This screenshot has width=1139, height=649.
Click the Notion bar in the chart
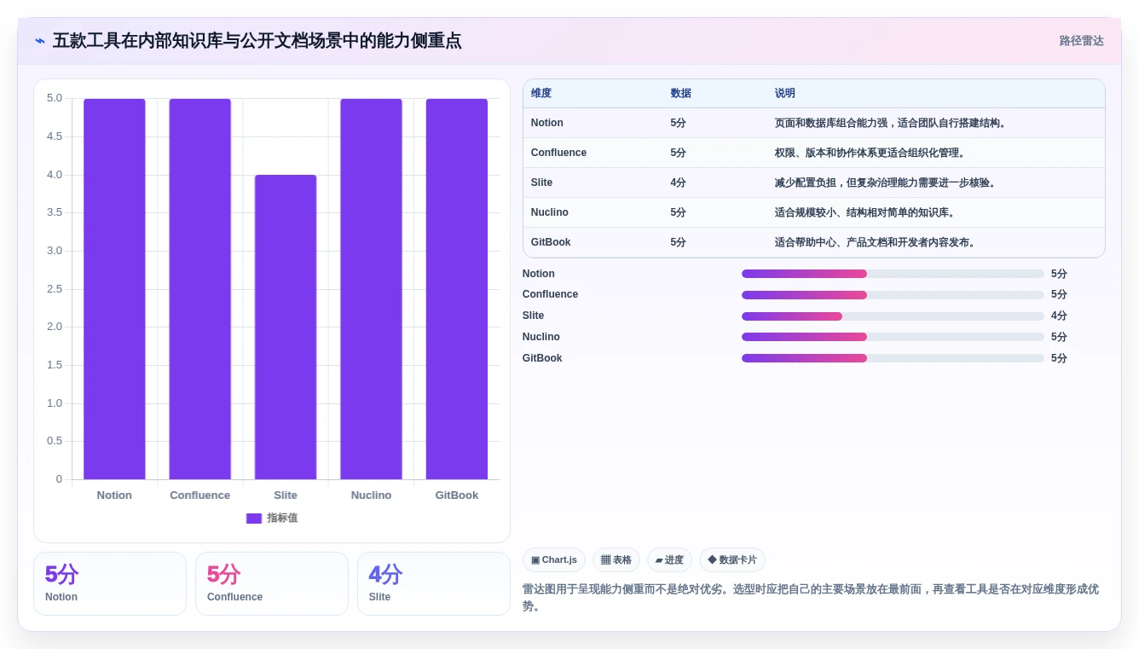(x=114, y=289)
